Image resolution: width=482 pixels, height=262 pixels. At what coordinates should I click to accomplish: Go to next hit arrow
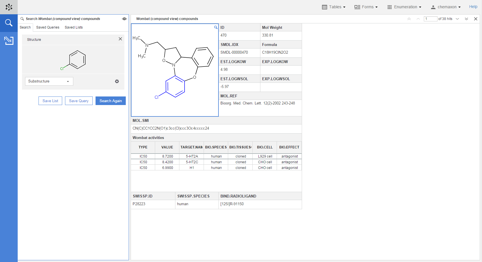(x=457, y=19)
